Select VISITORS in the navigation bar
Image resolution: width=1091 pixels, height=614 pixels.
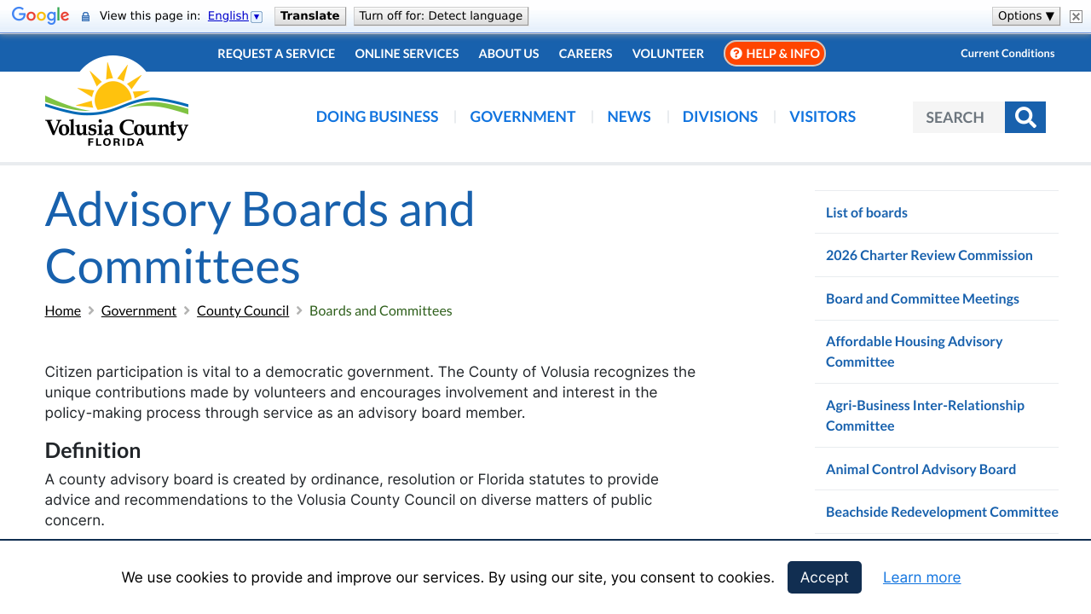pyautogui.click(x=822, y=117)
